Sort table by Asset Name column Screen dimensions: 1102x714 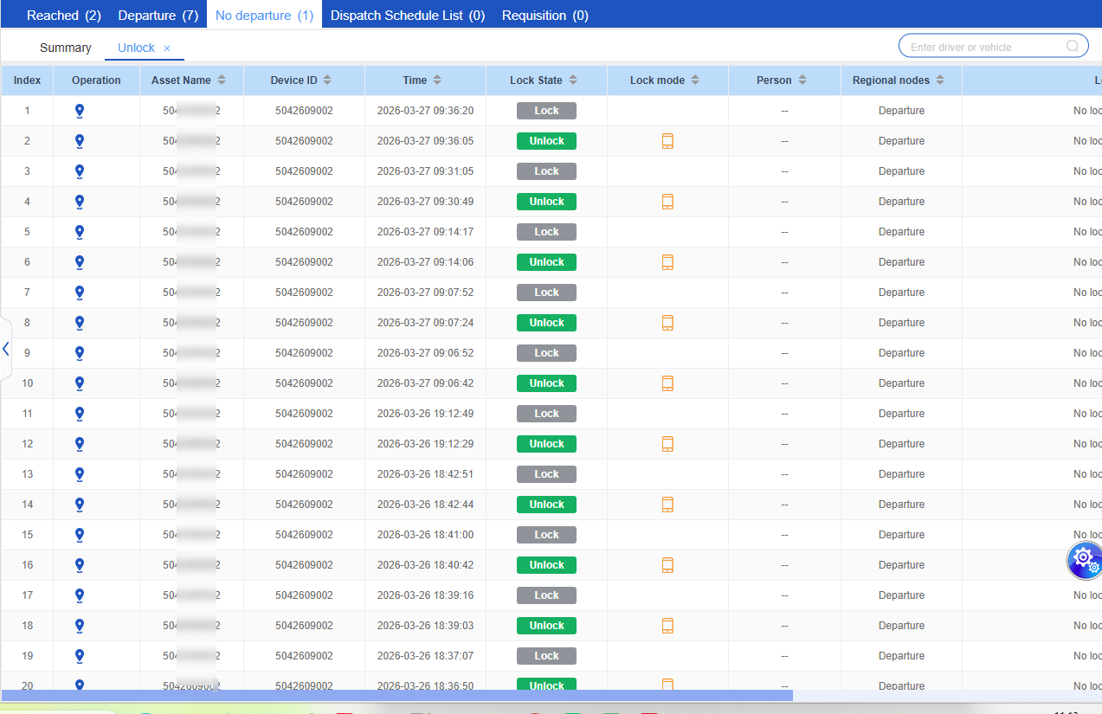tap(222, 80)
